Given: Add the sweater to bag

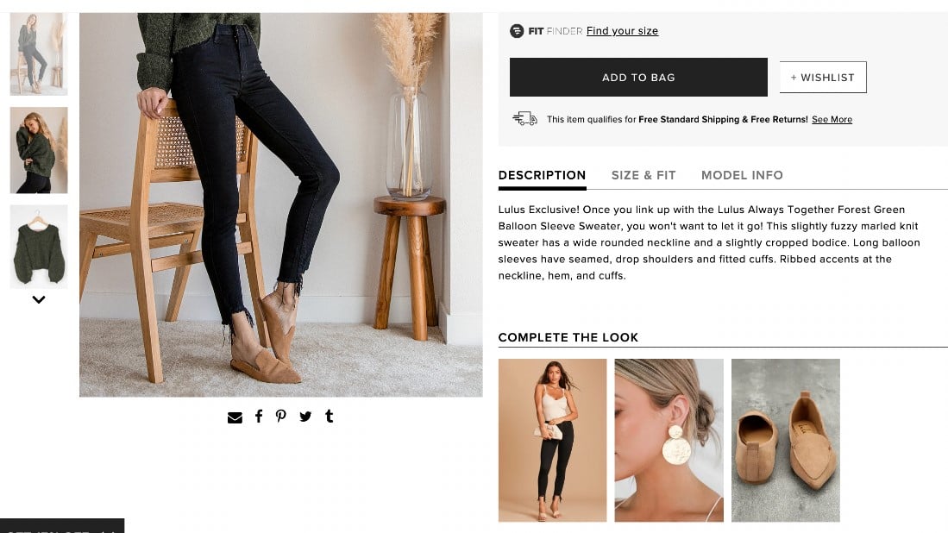Looking at the screenshot, I should (x=638, y=78).
